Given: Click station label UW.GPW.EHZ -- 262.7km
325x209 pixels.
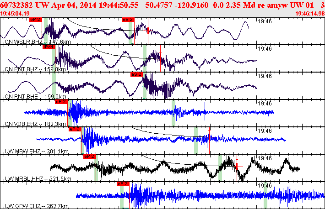Looking at the screenshot, I should [x=37, y=206].
